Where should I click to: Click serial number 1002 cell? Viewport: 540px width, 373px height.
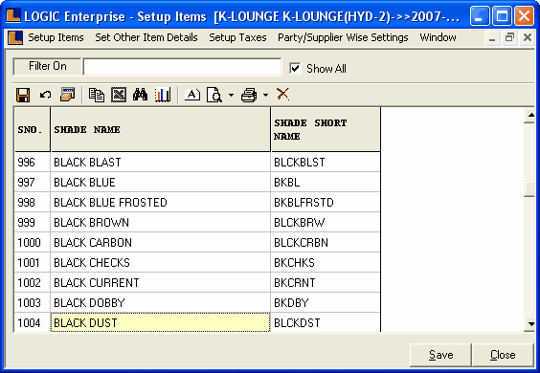click(33, 282)
